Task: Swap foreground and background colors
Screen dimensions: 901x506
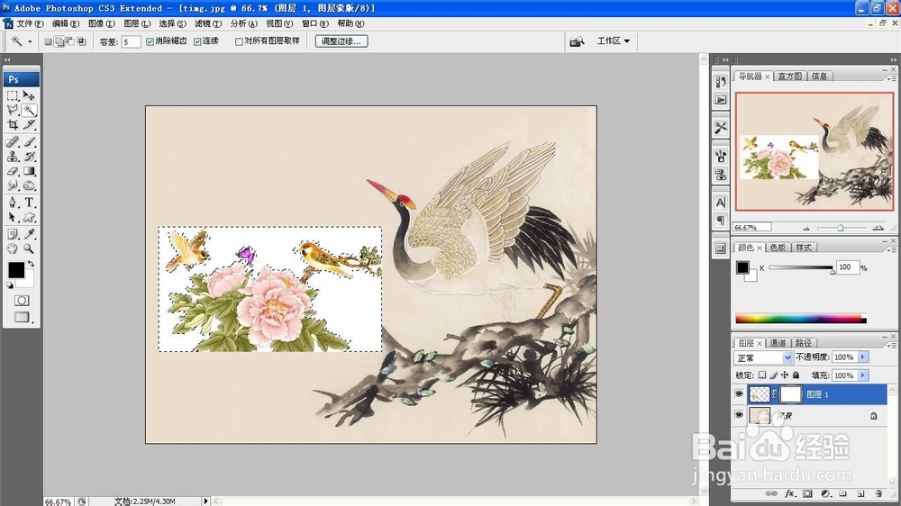Action: click(x=31, y=264)
